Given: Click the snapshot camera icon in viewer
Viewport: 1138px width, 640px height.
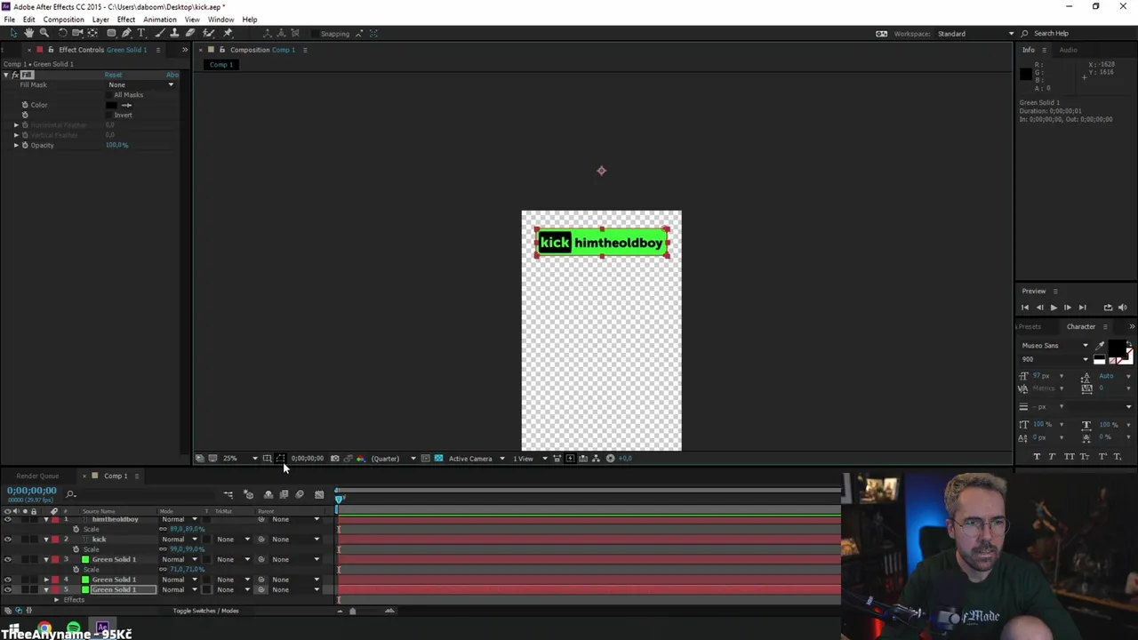Looking at the screenshot, I should tap(335, 459).
